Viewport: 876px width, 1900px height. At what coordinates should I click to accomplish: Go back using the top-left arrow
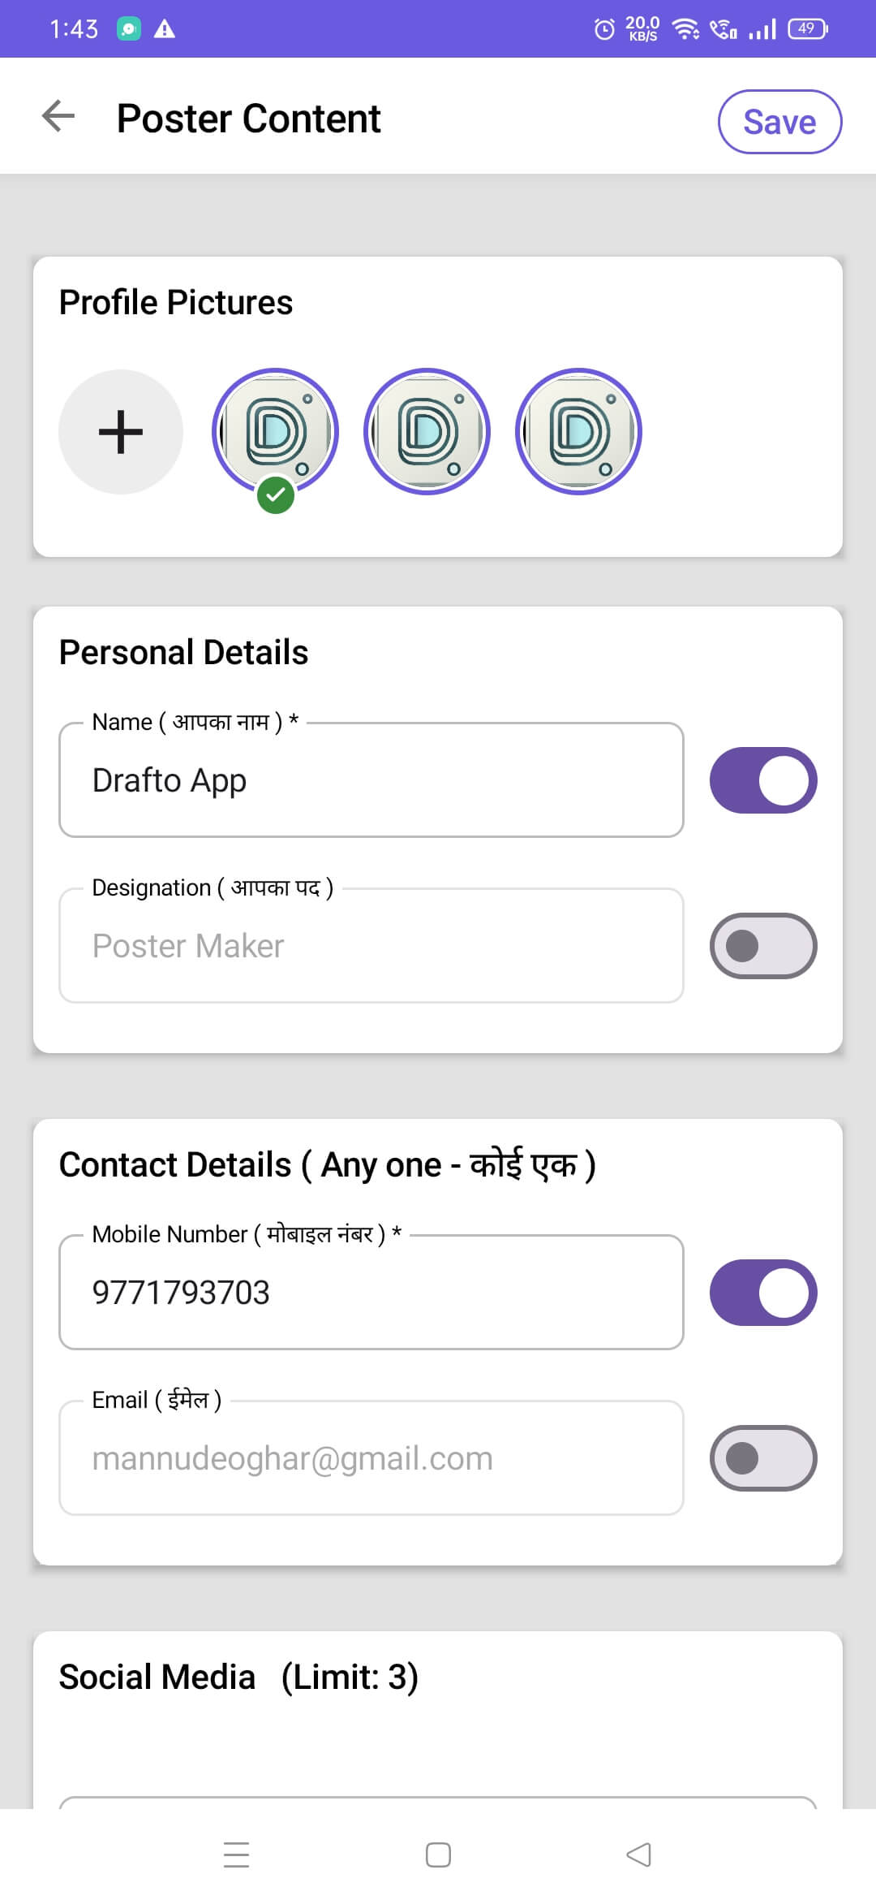coord(58,116)
